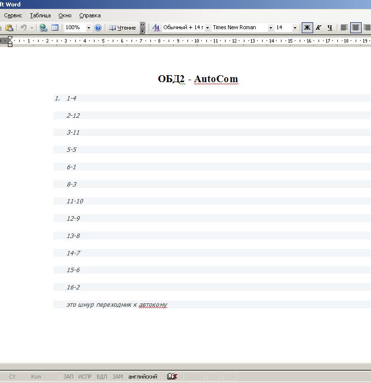This screenshot has width=371, height=383.
Task: Open the style list dropdown arrow
Action: (x=207, y=28)
